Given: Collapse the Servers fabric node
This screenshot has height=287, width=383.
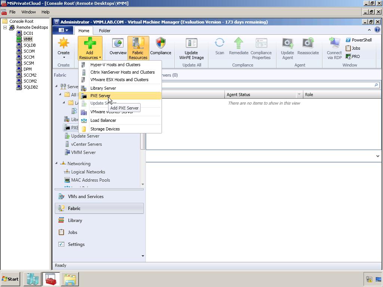Looking at the screenshot, I should [x=56, y=86].
